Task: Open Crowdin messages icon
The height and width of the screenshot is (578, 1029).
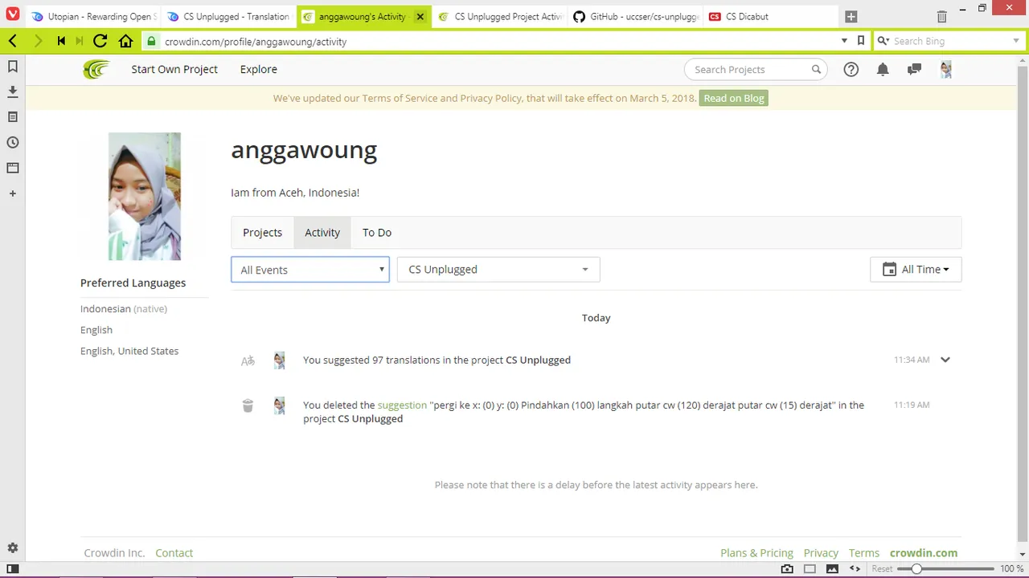Action: point(914,70)
